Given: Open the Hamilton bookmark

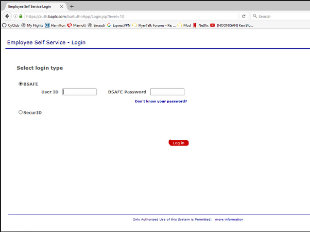Looking at the screenshot, I should 55,25.
